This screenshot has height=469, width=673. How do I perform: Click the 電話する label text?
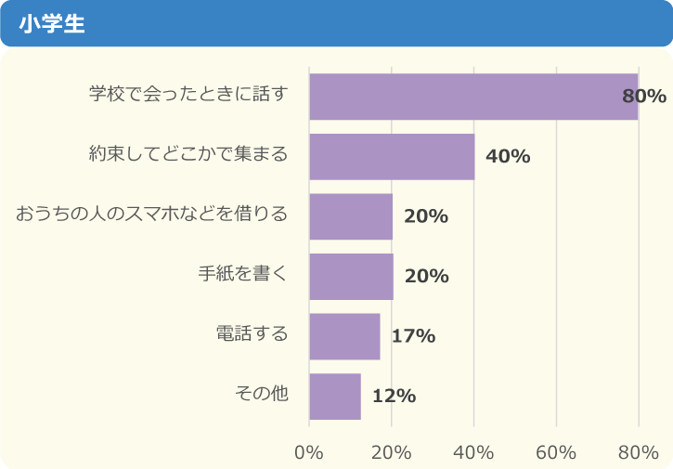click(x=252, y=335)
